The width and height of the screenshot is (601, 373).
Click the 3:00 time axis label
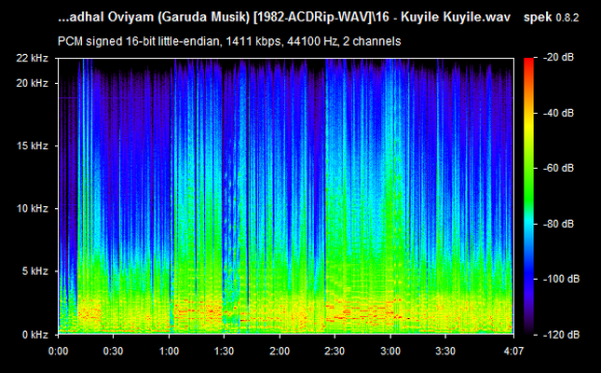tap(390, 351)
